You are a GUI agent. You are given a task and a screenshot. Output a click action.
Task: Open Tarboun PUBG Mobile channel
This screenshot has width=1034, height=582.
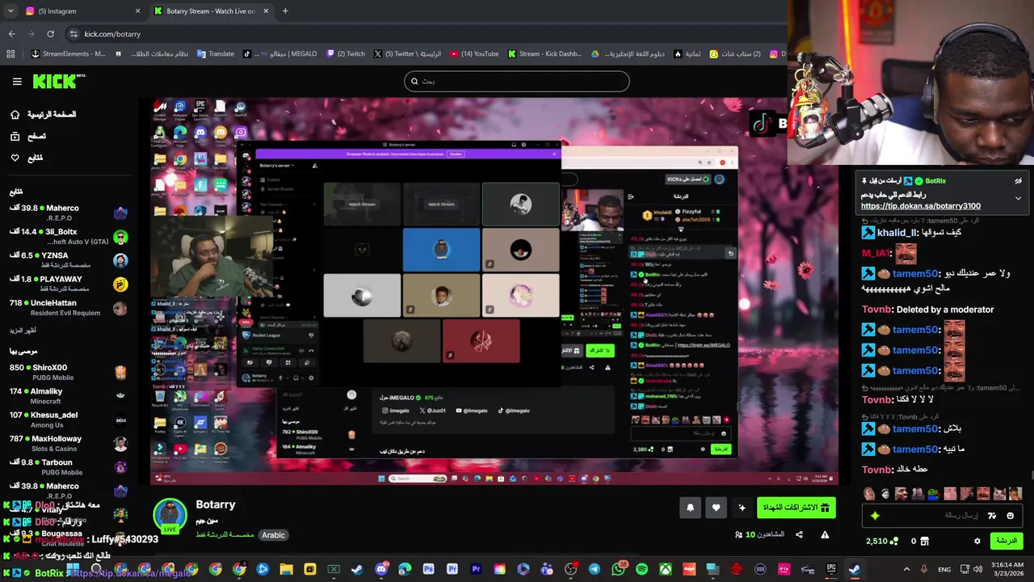(x=69, y=467)
